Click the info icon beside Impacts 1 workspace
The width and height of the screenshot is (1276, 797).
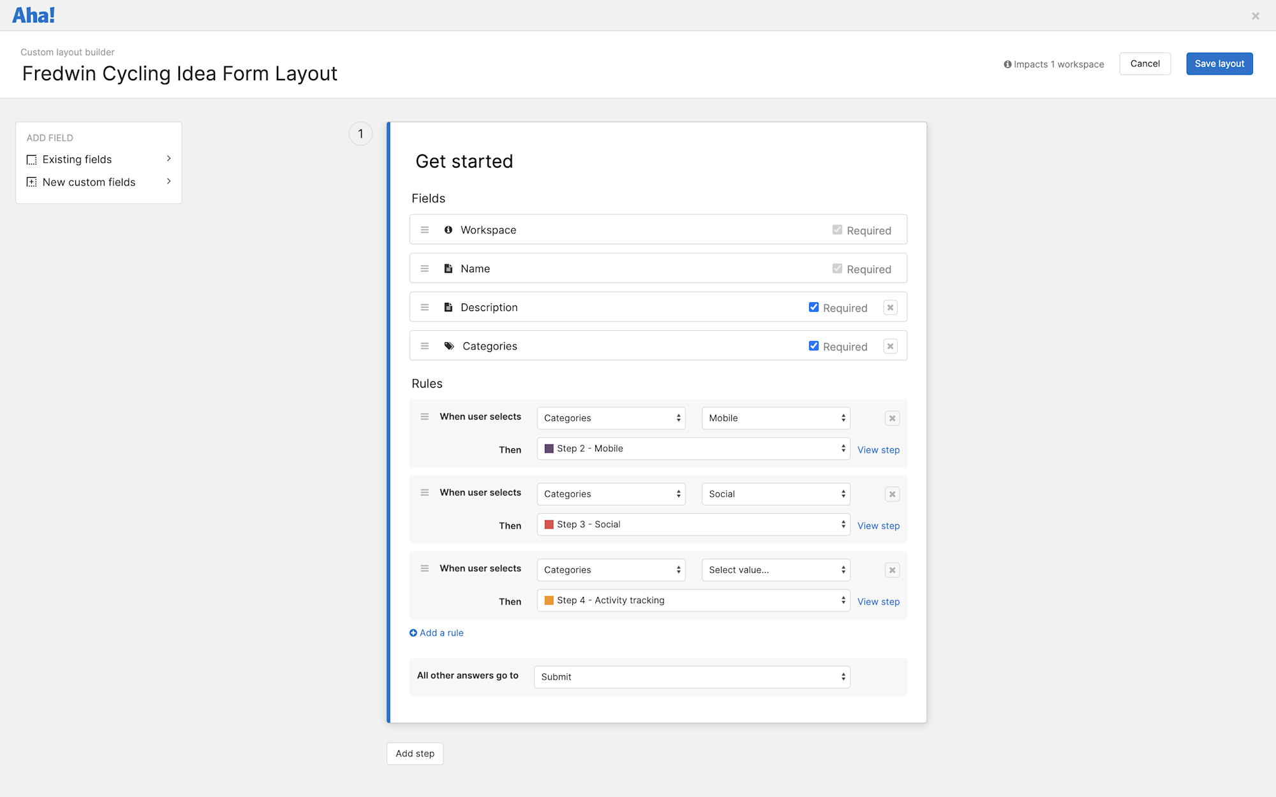point(1007,64)
